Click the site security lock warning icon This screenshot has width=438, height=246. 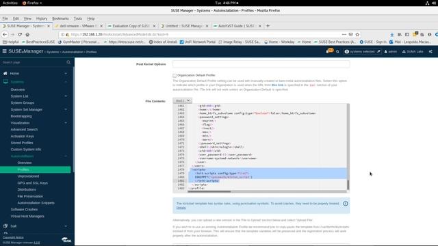coord(67,34)
